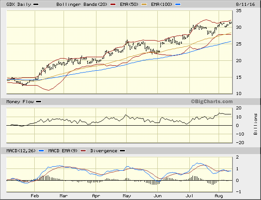
Task: Select the Feb label on time axis
Action: click(x=35, y=196)
